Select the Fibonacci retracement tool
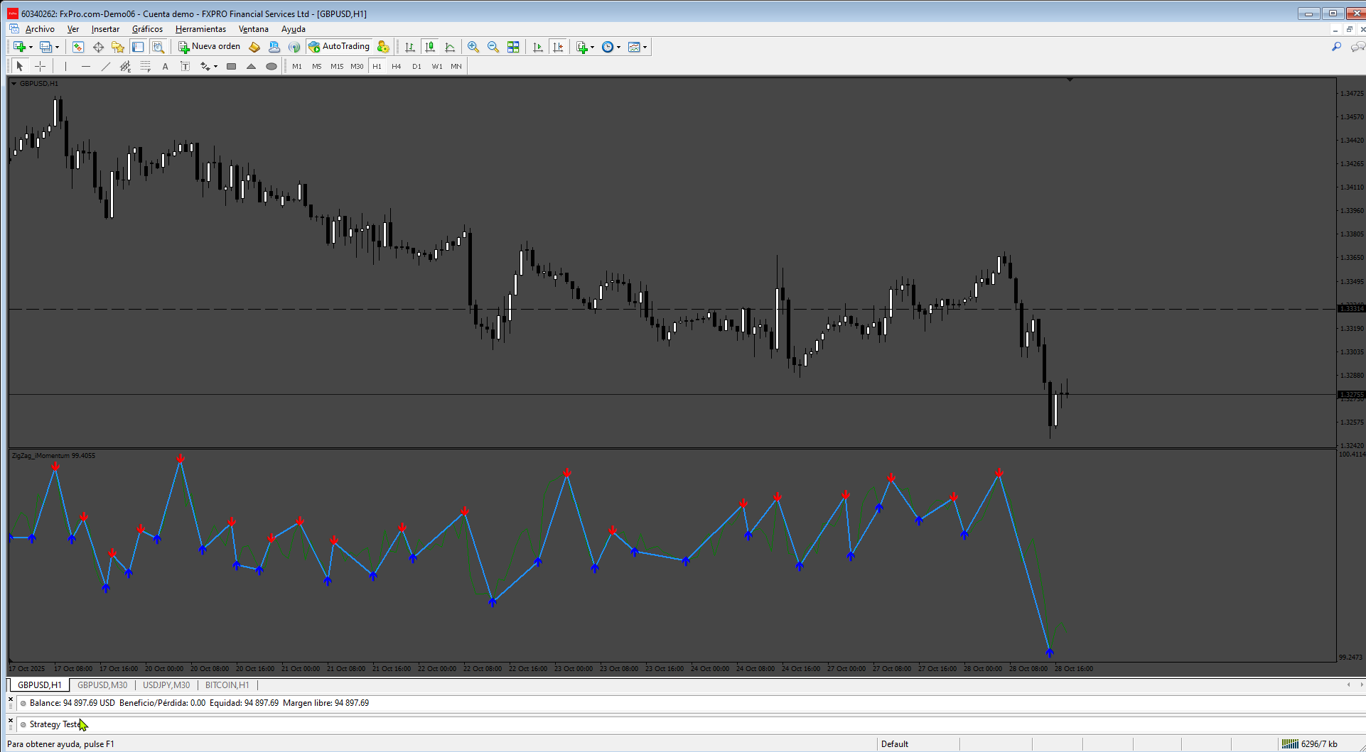The width and height of the screenshot is (1366, 752). [145, 66]
